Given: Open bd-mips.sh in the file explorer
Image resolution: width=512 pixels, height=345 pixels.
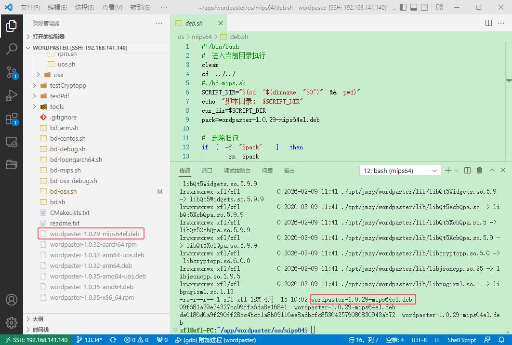Looking at the screenshot, I should pos(65,170).
